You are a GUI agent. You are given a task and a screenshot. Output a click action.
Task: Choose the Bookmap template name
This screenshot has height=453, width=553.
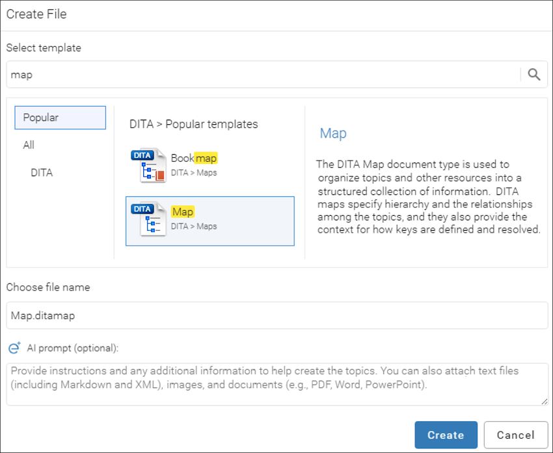point(194,158)
